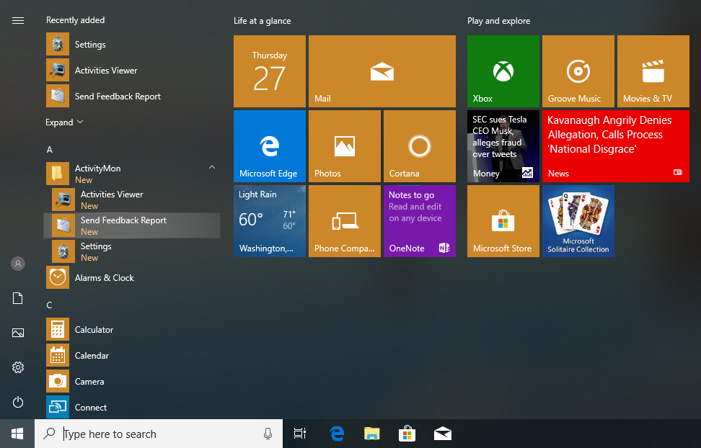Collapse the ActivityMon folder chevron
The width and height of the screenshot is (701, 448).
click(212, 168)
